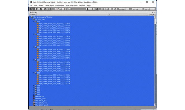Toggle the Project panel lock icon
The height and width of the screenshot is (110, 185).
152,12
